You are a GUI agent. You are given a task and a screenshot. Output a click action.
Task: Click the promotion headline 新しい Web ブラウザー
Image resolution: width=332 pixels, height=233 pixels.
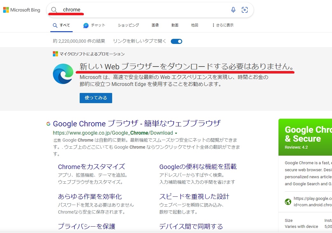pos(187,67)
